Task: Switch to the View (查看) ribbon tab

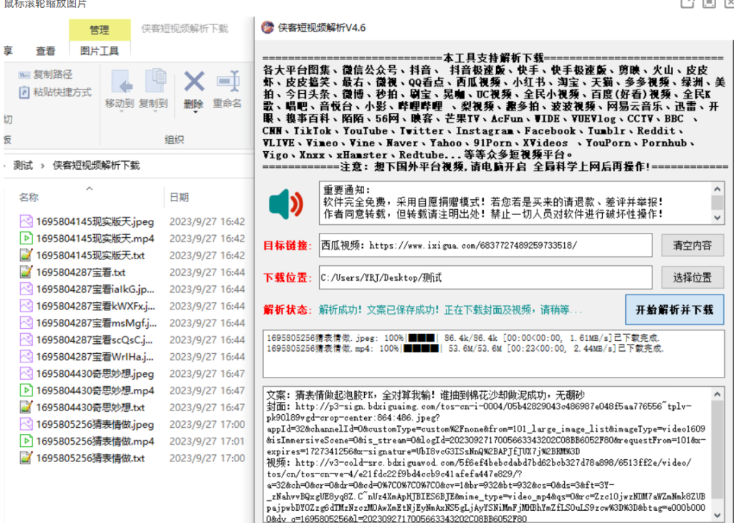Action: 46,51
